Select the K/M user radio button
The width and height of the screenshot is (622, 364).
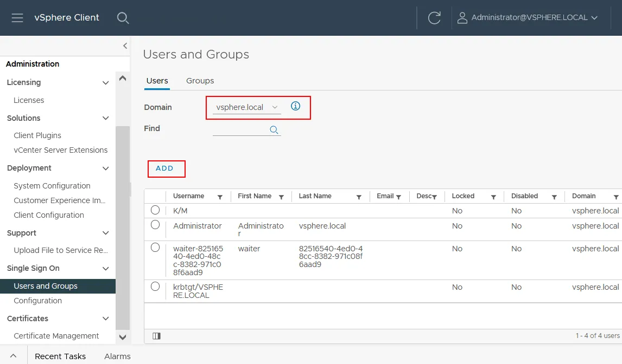[x=155, y=210]
